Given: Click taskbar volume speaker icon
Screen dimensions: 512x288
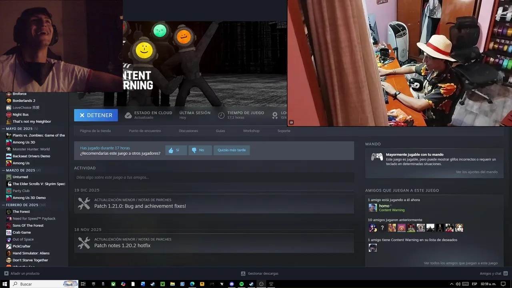Looking at the screenshot, I should click(x=458, y=284).
